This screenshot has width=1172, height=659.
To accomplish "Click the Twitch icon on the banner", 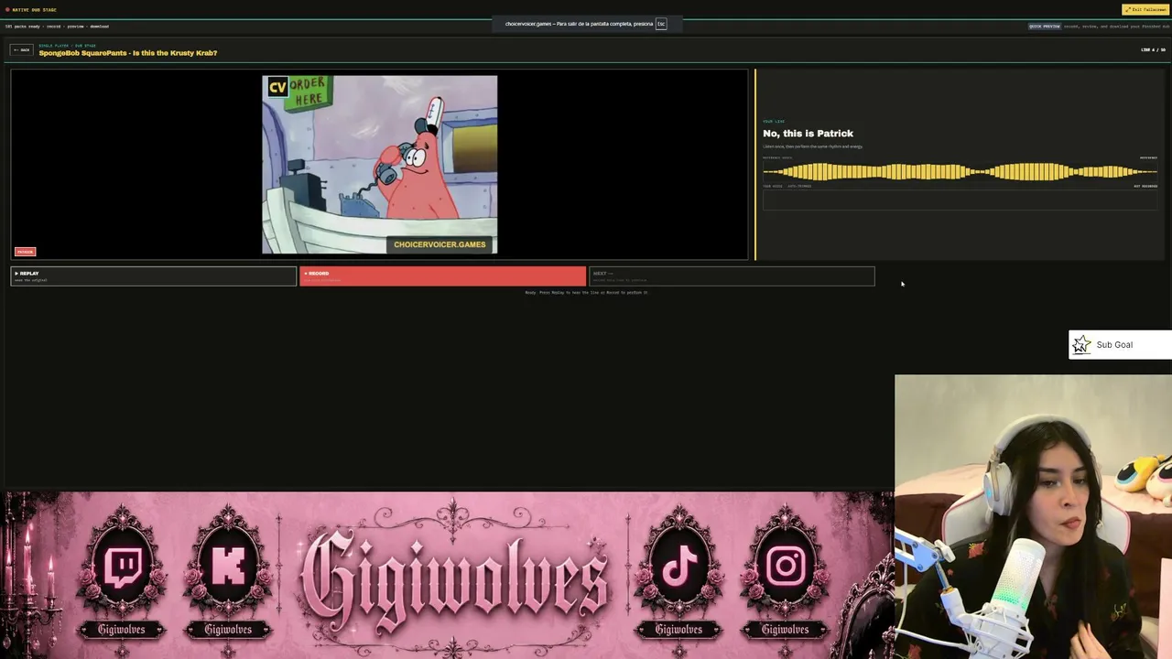I will click(123, 567).
